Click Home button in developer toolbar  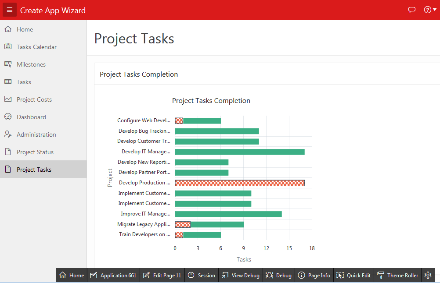click(x=72, y=275)
